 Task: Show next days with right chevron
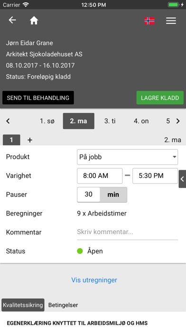click(178, 121)
